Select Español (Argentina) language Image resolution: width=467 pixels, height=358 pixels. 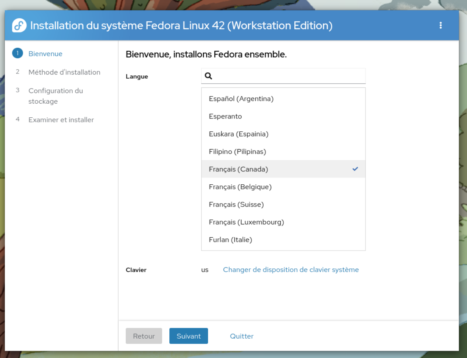241,99
